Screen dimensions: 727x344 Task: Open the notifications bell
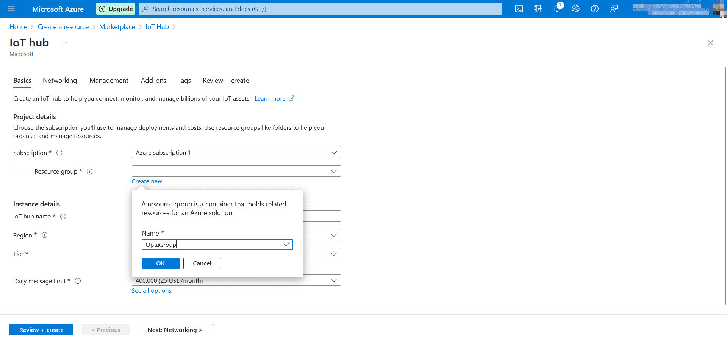(x=557, y=9)
